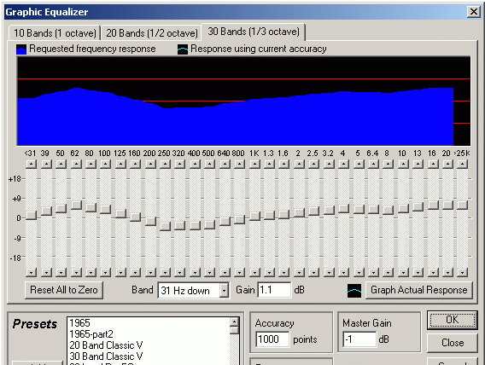Click the up arrow above the 62 Hz slider
Screen dimensions: 485x365
(76, 164)
